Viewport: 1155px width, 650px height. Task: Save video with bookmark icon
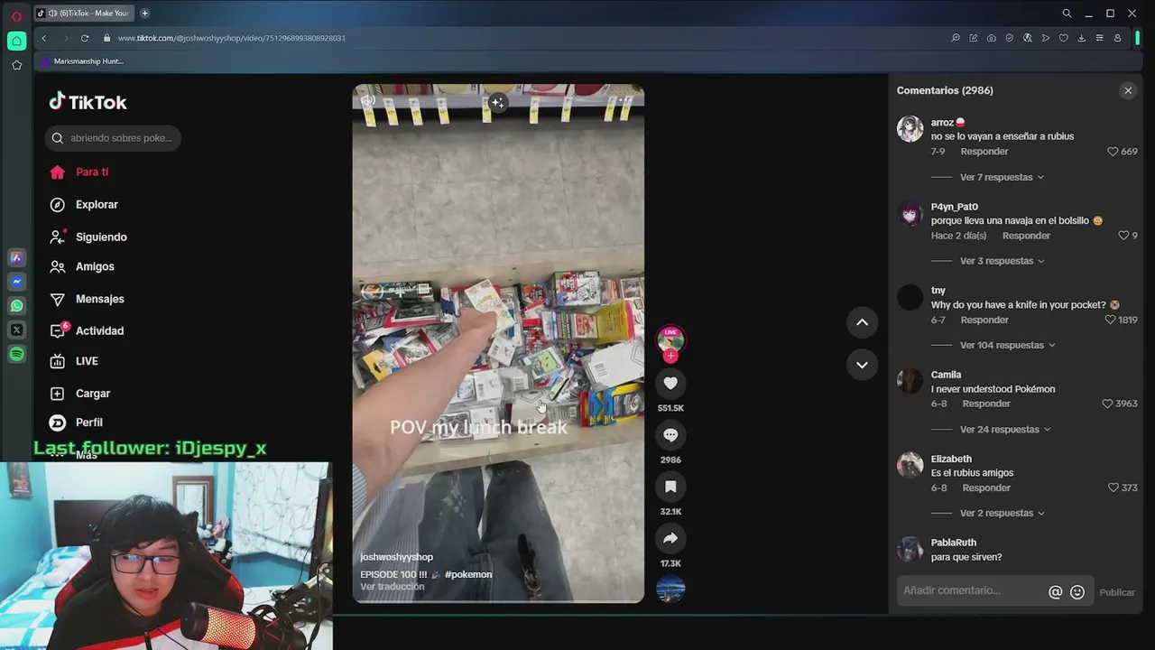point(670,487)
